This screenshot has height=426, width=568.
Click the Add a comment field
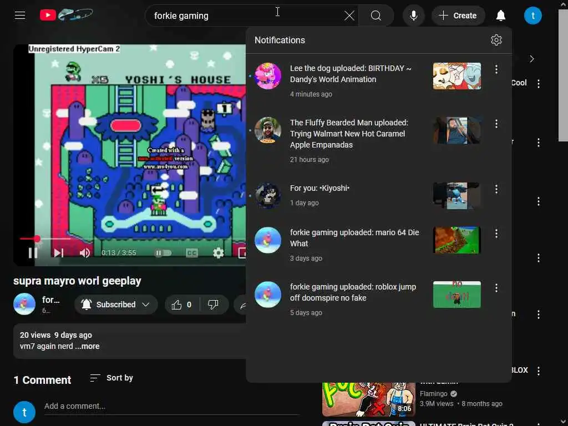172,407
